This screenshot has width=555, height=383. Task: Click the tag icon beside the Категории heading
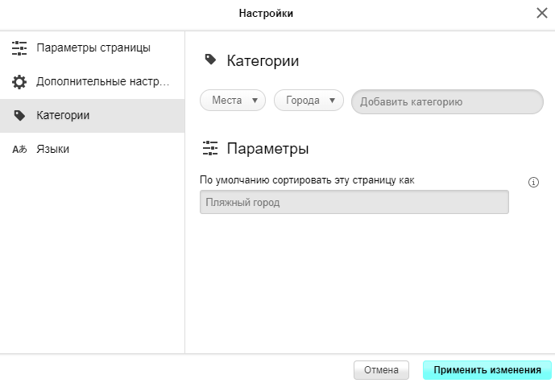point(210,60)
